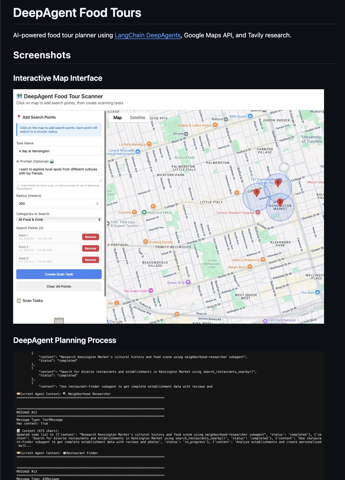Click the Enoteca Sociale restaurant icon

pos(146,242)
